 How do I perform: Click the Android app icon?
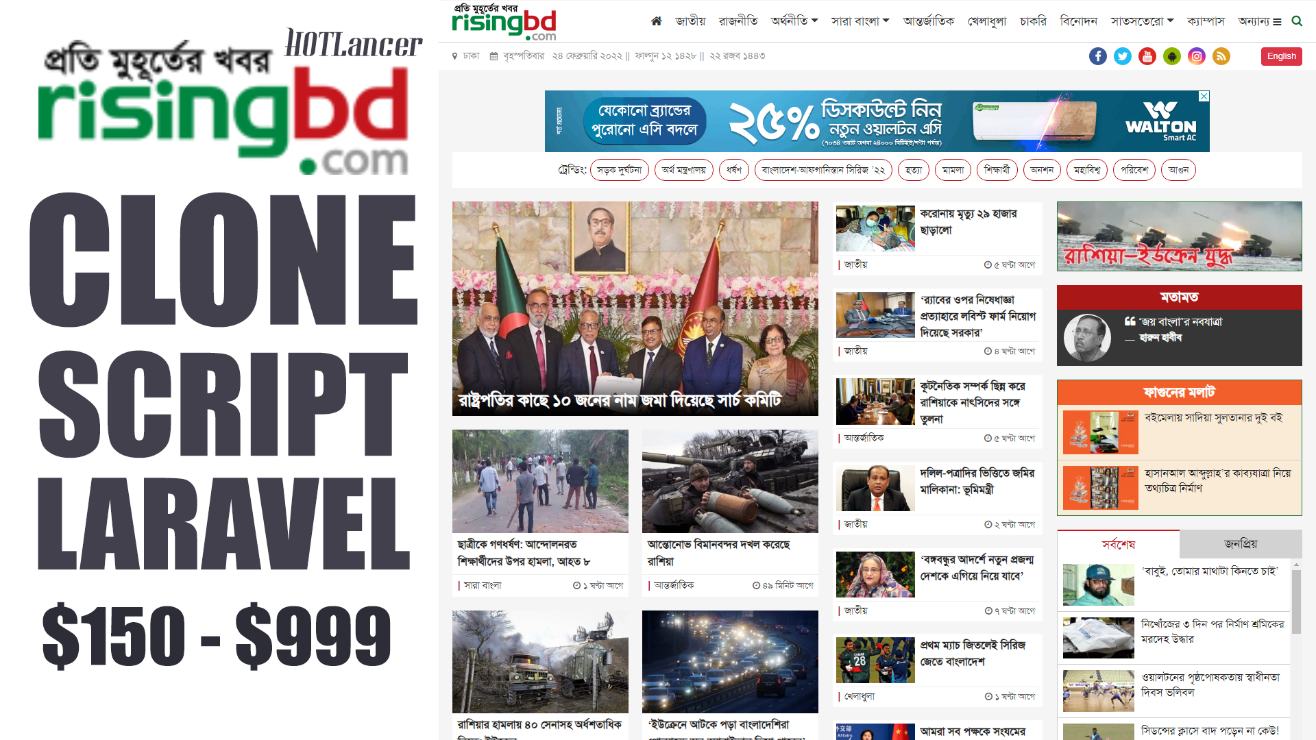pyautogui.click(x=1171, y=56)
